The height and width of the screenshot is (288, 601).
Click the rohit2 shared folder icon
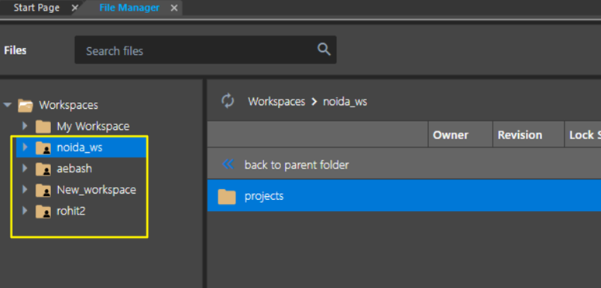click(43, 212)
